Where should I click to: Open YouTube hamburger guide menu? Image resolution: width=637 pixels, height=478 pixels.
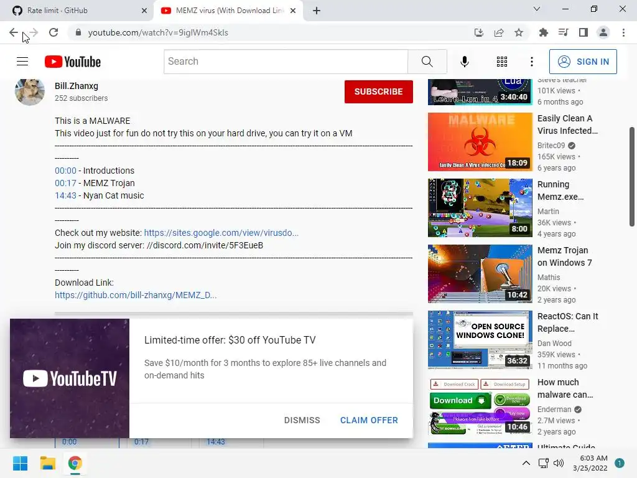(x=22, y=62)
